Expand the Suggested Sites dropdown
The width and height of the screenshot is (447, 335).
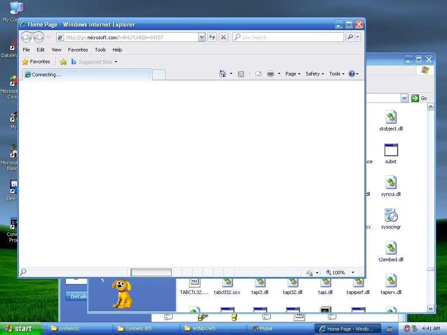(x=116, y=62)
